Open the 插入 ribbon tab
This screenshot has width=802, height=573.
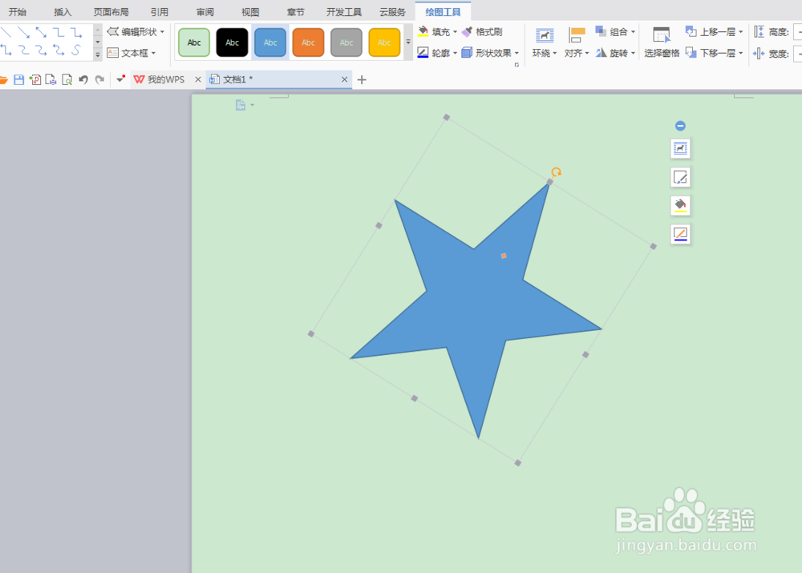63,12
